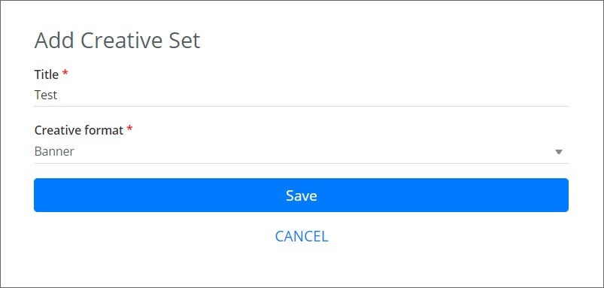Screen dimensions: 604x288
Task: Select the Banner combo box value
Action: [301, 152]
